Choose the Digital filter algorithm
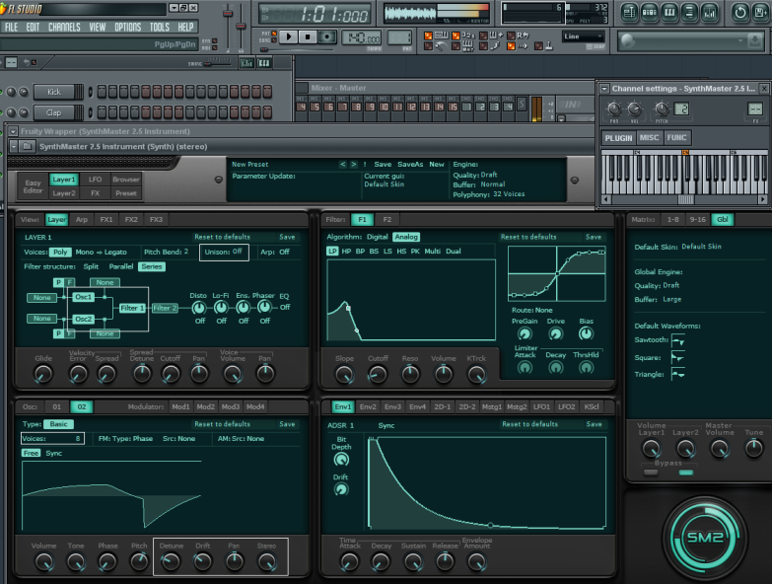 click(x=378, y=237)
